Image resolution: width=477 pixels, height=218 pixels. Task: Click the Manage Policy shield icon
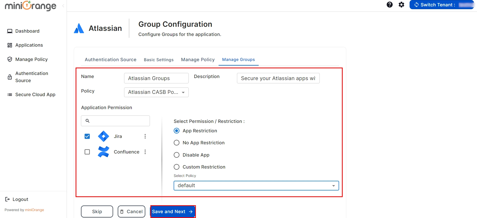pos(10,59)
